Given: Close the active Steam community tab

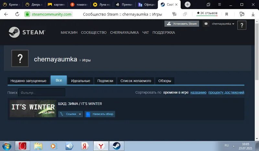Looking at the screenshot, I should pos(176,5).
